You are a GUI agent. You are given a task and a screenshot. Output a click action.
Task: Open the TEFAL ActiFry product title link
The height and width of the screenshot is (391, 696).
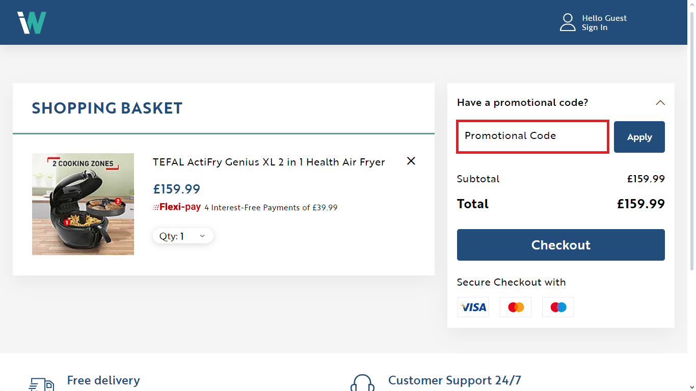[269, 162]
